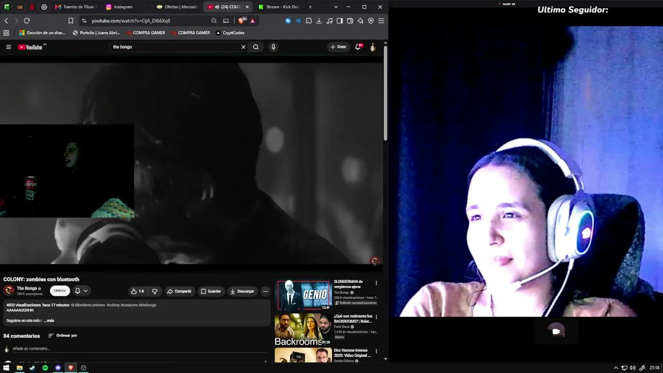Open the Brave Wallet icon
663x373 pixels.
point(350,21)
